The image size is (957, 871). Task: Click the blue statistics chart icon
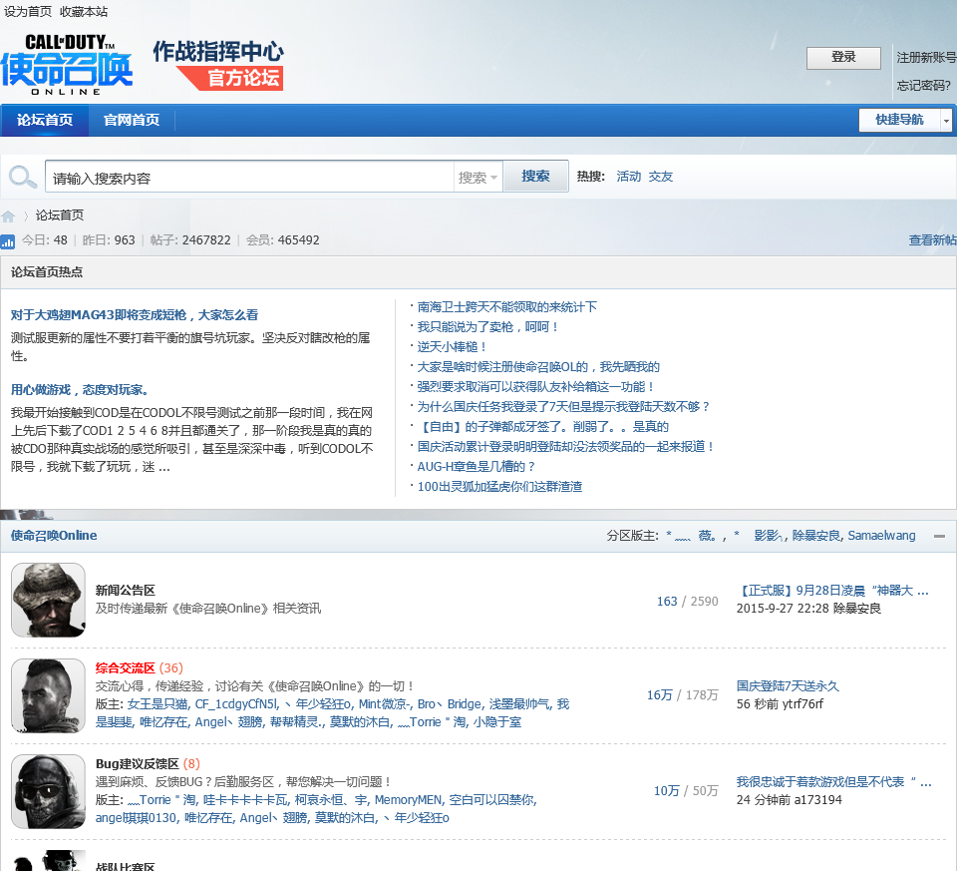[x=8, y=241]
